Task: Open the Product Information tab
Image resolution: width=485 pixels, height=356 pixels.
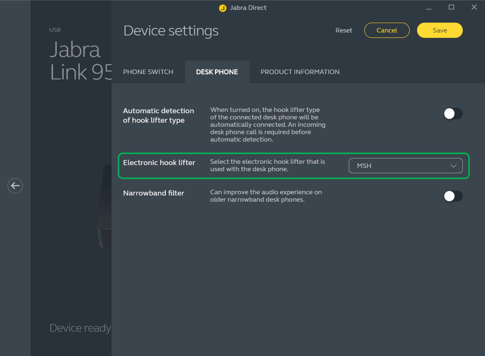Action: click(x=300, y=72)
